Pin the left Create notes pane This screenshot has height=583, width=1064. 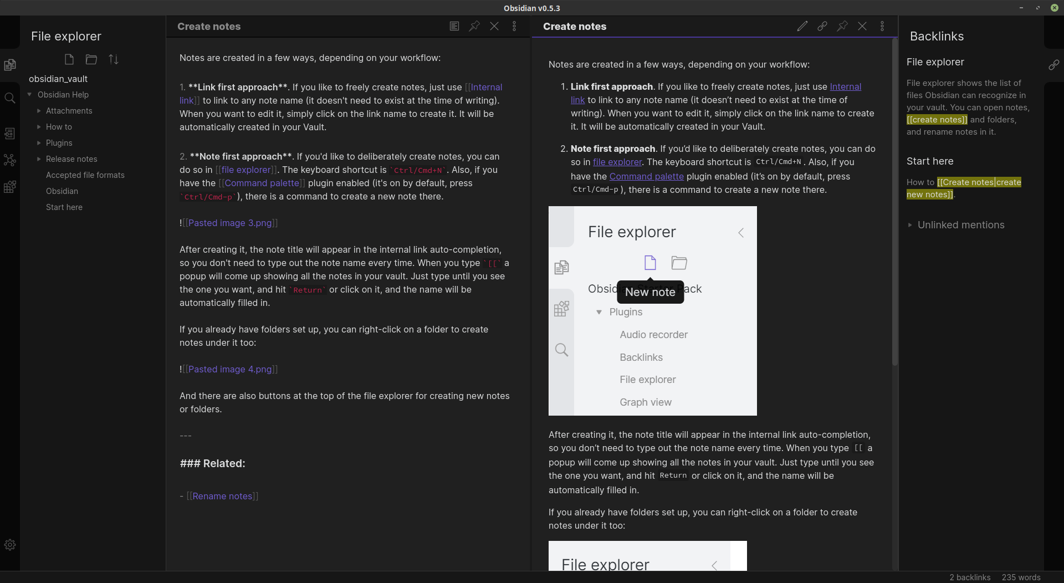(474, 26)
